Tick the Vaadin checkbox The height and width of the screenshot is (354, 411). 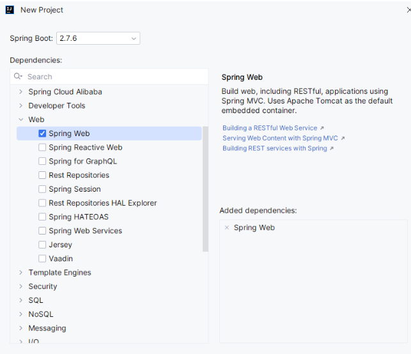click(x=42, y=258)
